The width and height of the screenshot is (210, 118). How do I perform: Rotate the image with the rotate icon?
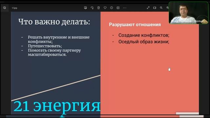click(92, 8)
